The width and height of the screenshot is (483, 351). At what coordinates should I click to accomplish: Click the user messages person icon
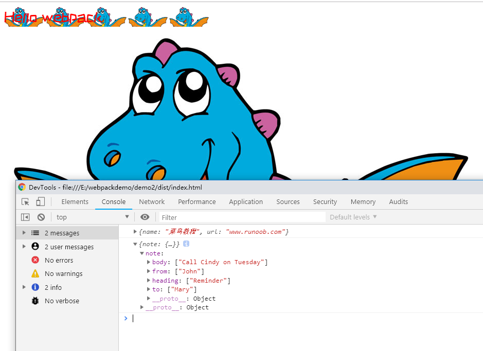[35, 246]
